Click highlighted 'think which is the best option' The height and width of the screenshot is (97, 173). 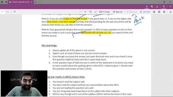coord(61,22)
